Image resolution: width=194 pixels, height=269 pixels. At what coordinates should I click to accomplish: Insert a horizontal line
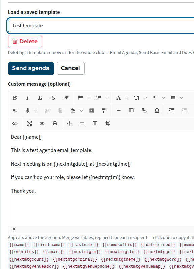(x=119, y=111)
